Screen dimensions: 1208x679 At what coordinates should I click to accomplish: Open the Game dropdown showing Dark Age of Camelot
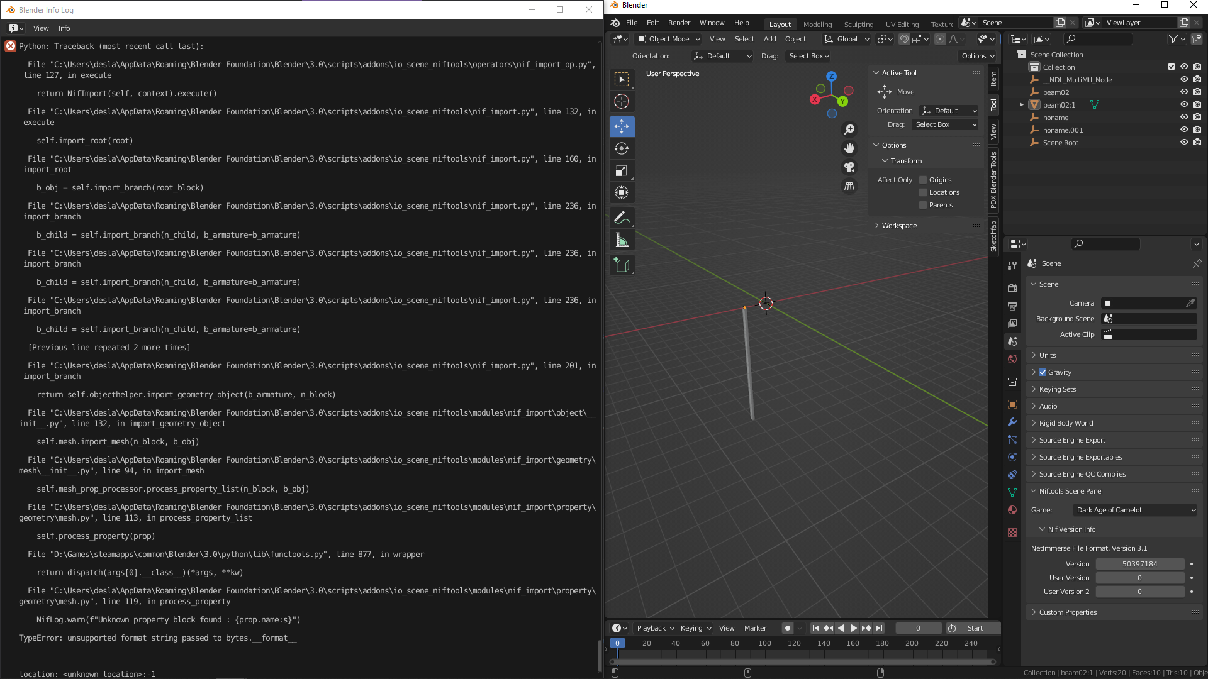(1134, 510)
